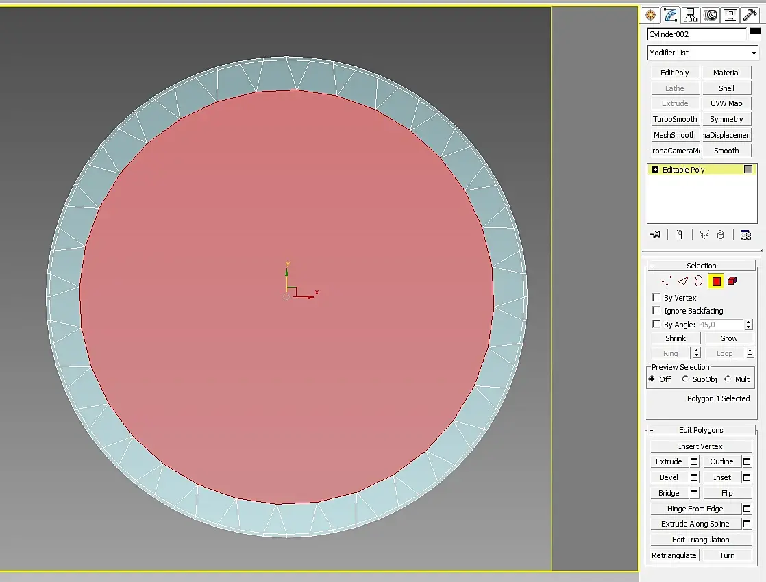The height and width of the screenshot is (582, 766).
Task: Open Bridge settings box icon
Action: pos(694,493)
